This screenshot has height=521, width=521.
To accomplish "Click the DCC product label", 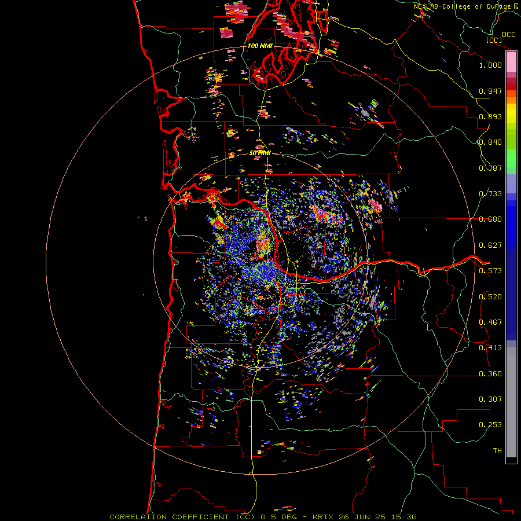I will point(509,35).
